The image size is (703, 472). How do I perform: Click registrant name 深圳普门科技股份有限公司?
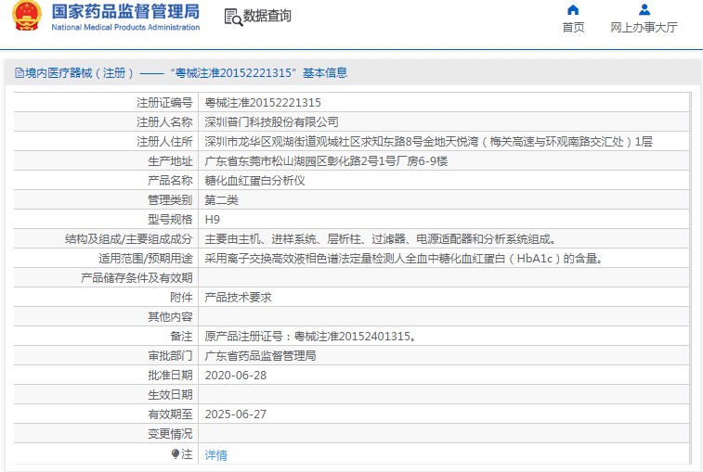pyautogui.click(x=271, y=121)
